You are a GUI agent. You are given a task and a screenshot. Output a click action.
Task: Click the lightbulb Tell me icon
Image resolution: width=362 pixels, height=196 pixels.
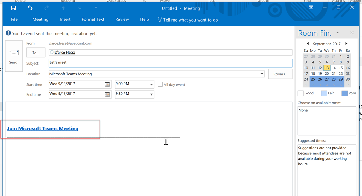click(160, 19)
